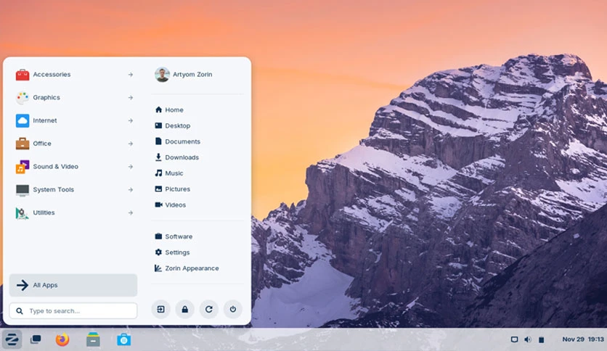
Task: Expand the Internet submenu arrow
Action: tap(131, 120)
